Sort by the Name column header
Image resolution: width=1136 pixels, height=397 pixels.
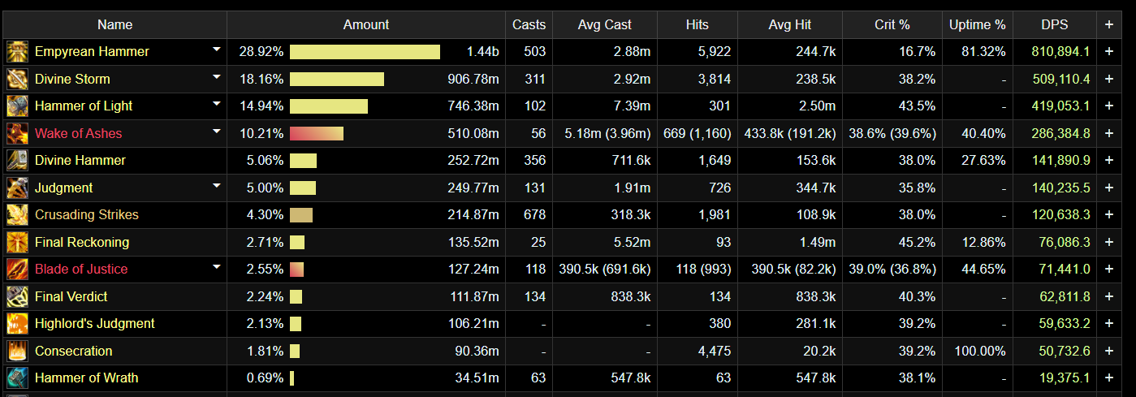(114, 25)
